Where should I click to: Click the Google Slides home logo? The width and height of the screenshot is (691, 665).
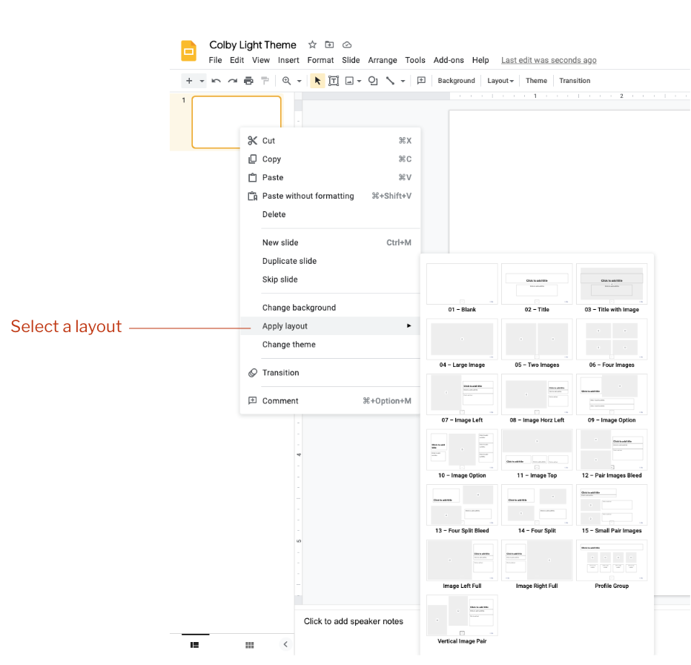[x=188, y=50]
